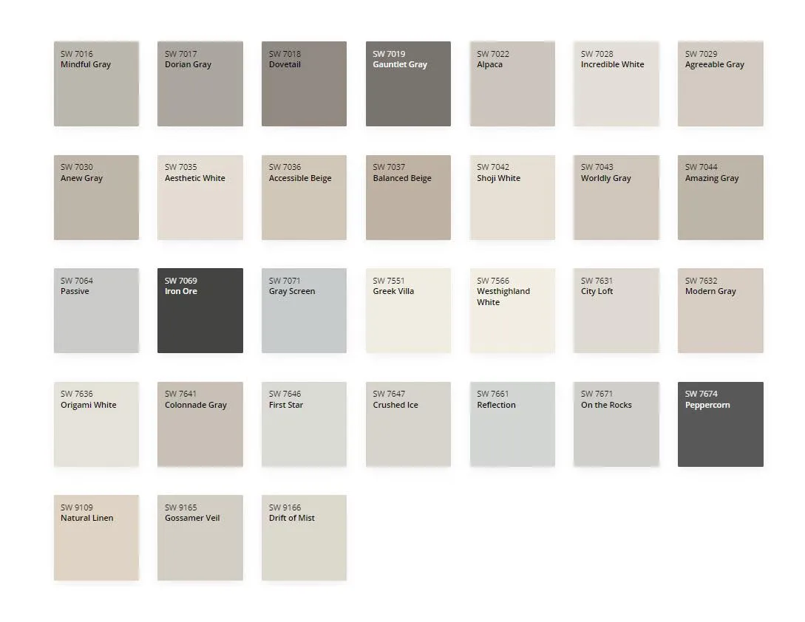Open the Gauntlet Gray SW 7019 swatch
Viewport: 805px width, 622px height.
coord(409,83)
